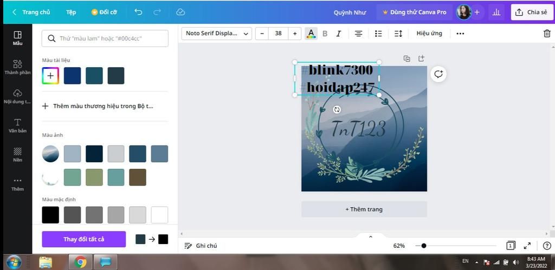Select the light blue-gray photo color

tap(72, 154)
